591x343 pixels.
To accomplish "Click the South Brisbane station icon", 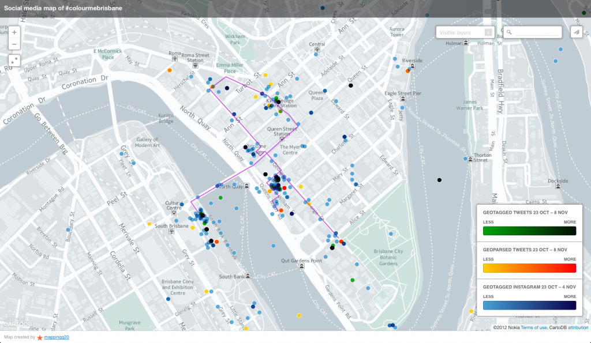I will click(171, 232).
